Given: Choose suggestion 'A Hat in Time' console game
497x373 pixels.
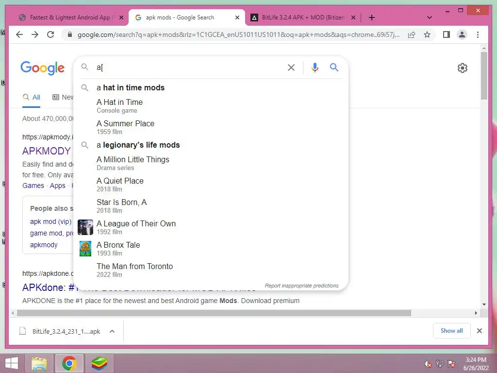Looking at the screenshot, I should point(211,106).
